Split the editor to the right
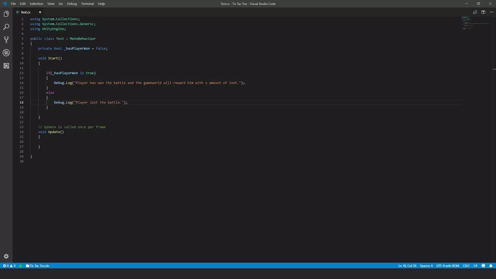 click(x=483, y=12)
